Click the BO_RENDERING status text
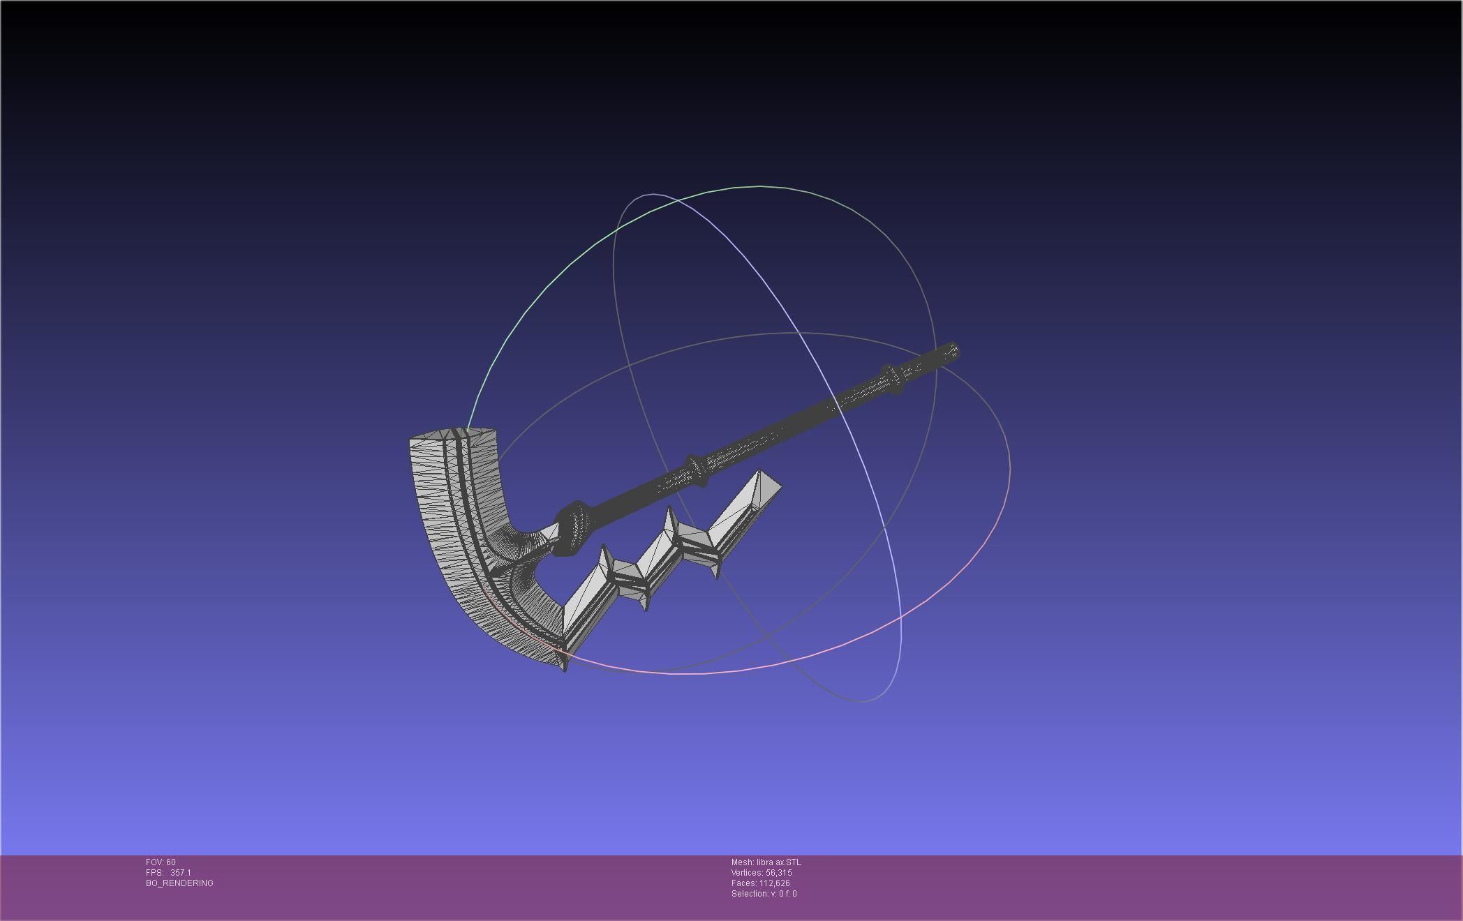The height and width of the screenshot is (921, 1463). pos(179,883)
